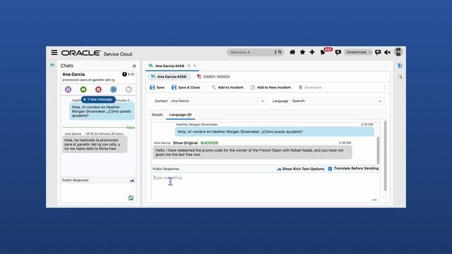Click the translated English message bubble
The image size is (452, 254).
pos(252,152)
